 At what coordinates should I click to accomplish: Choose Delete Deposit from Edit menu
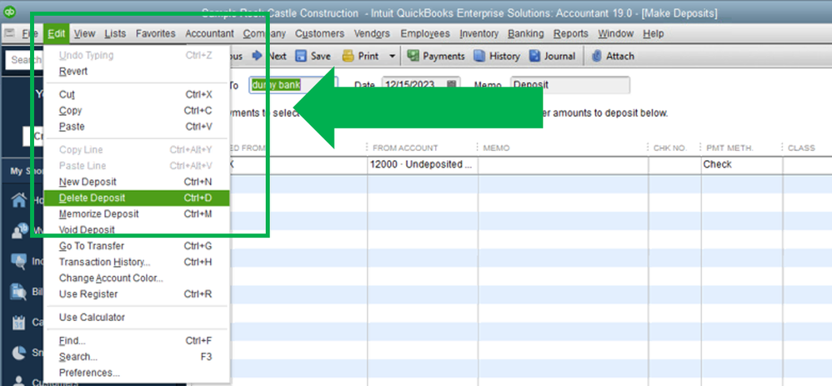pyautogui.click(x=137, y=198)
